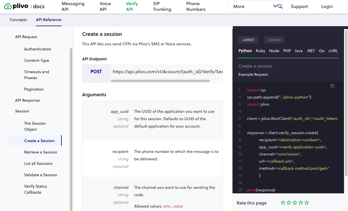The image size is (348, 211).
Task: Open Retrieve a Session in sidebar
Action: pos(41,152)
